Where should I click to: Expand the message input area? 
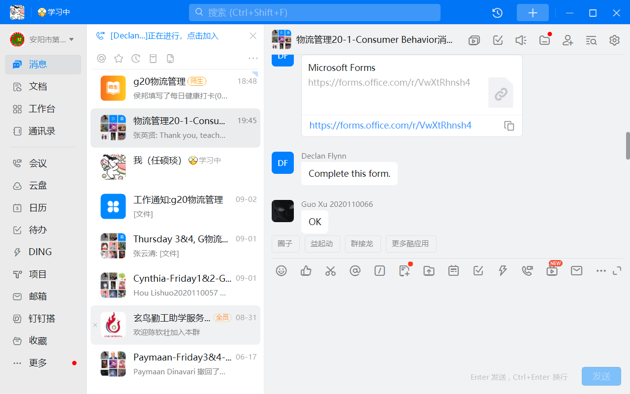click(617, 270)
